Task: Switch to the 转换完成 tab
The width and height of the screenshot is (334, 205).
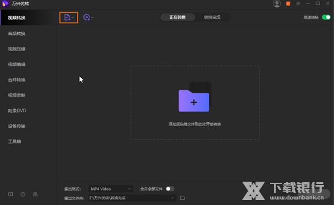Action: [x=212, y=17]
